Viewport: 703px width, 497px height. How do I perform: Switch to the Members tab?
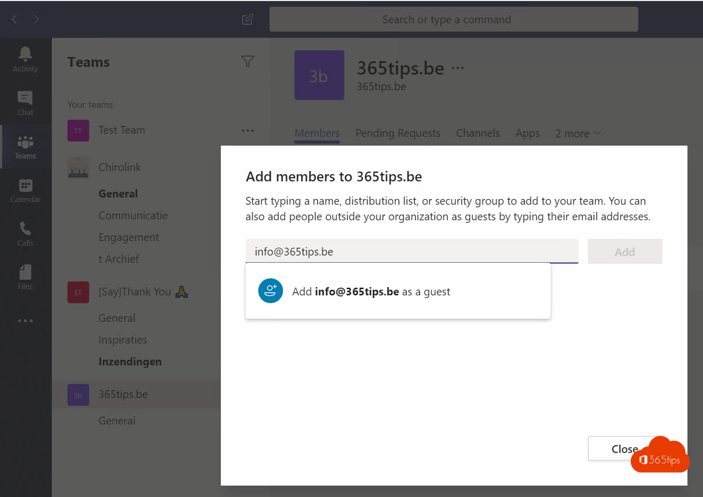(317, 133)
